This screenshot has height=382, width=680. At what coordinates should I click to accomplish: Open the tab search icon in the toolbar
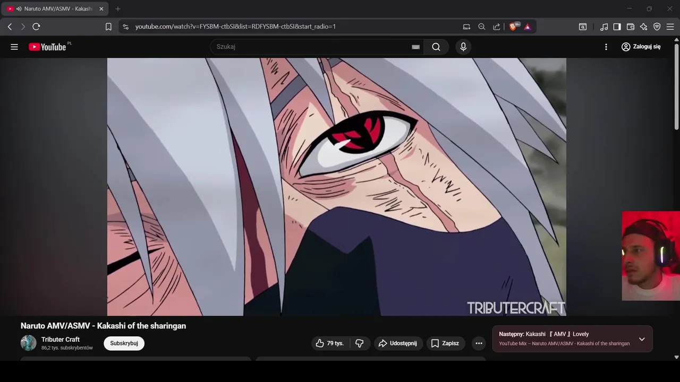(583, 27)
